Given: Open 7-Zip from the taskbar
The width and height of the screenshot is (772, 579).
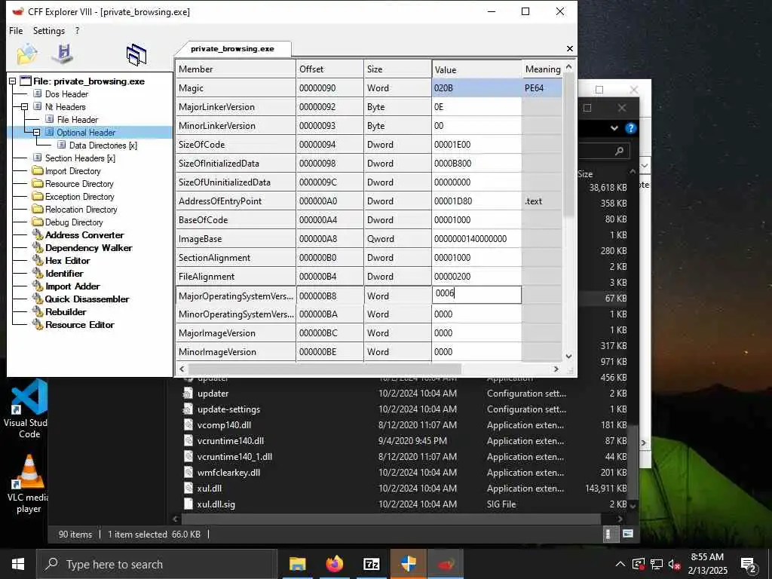Looking at the screenshot, I should click(371, 564).
